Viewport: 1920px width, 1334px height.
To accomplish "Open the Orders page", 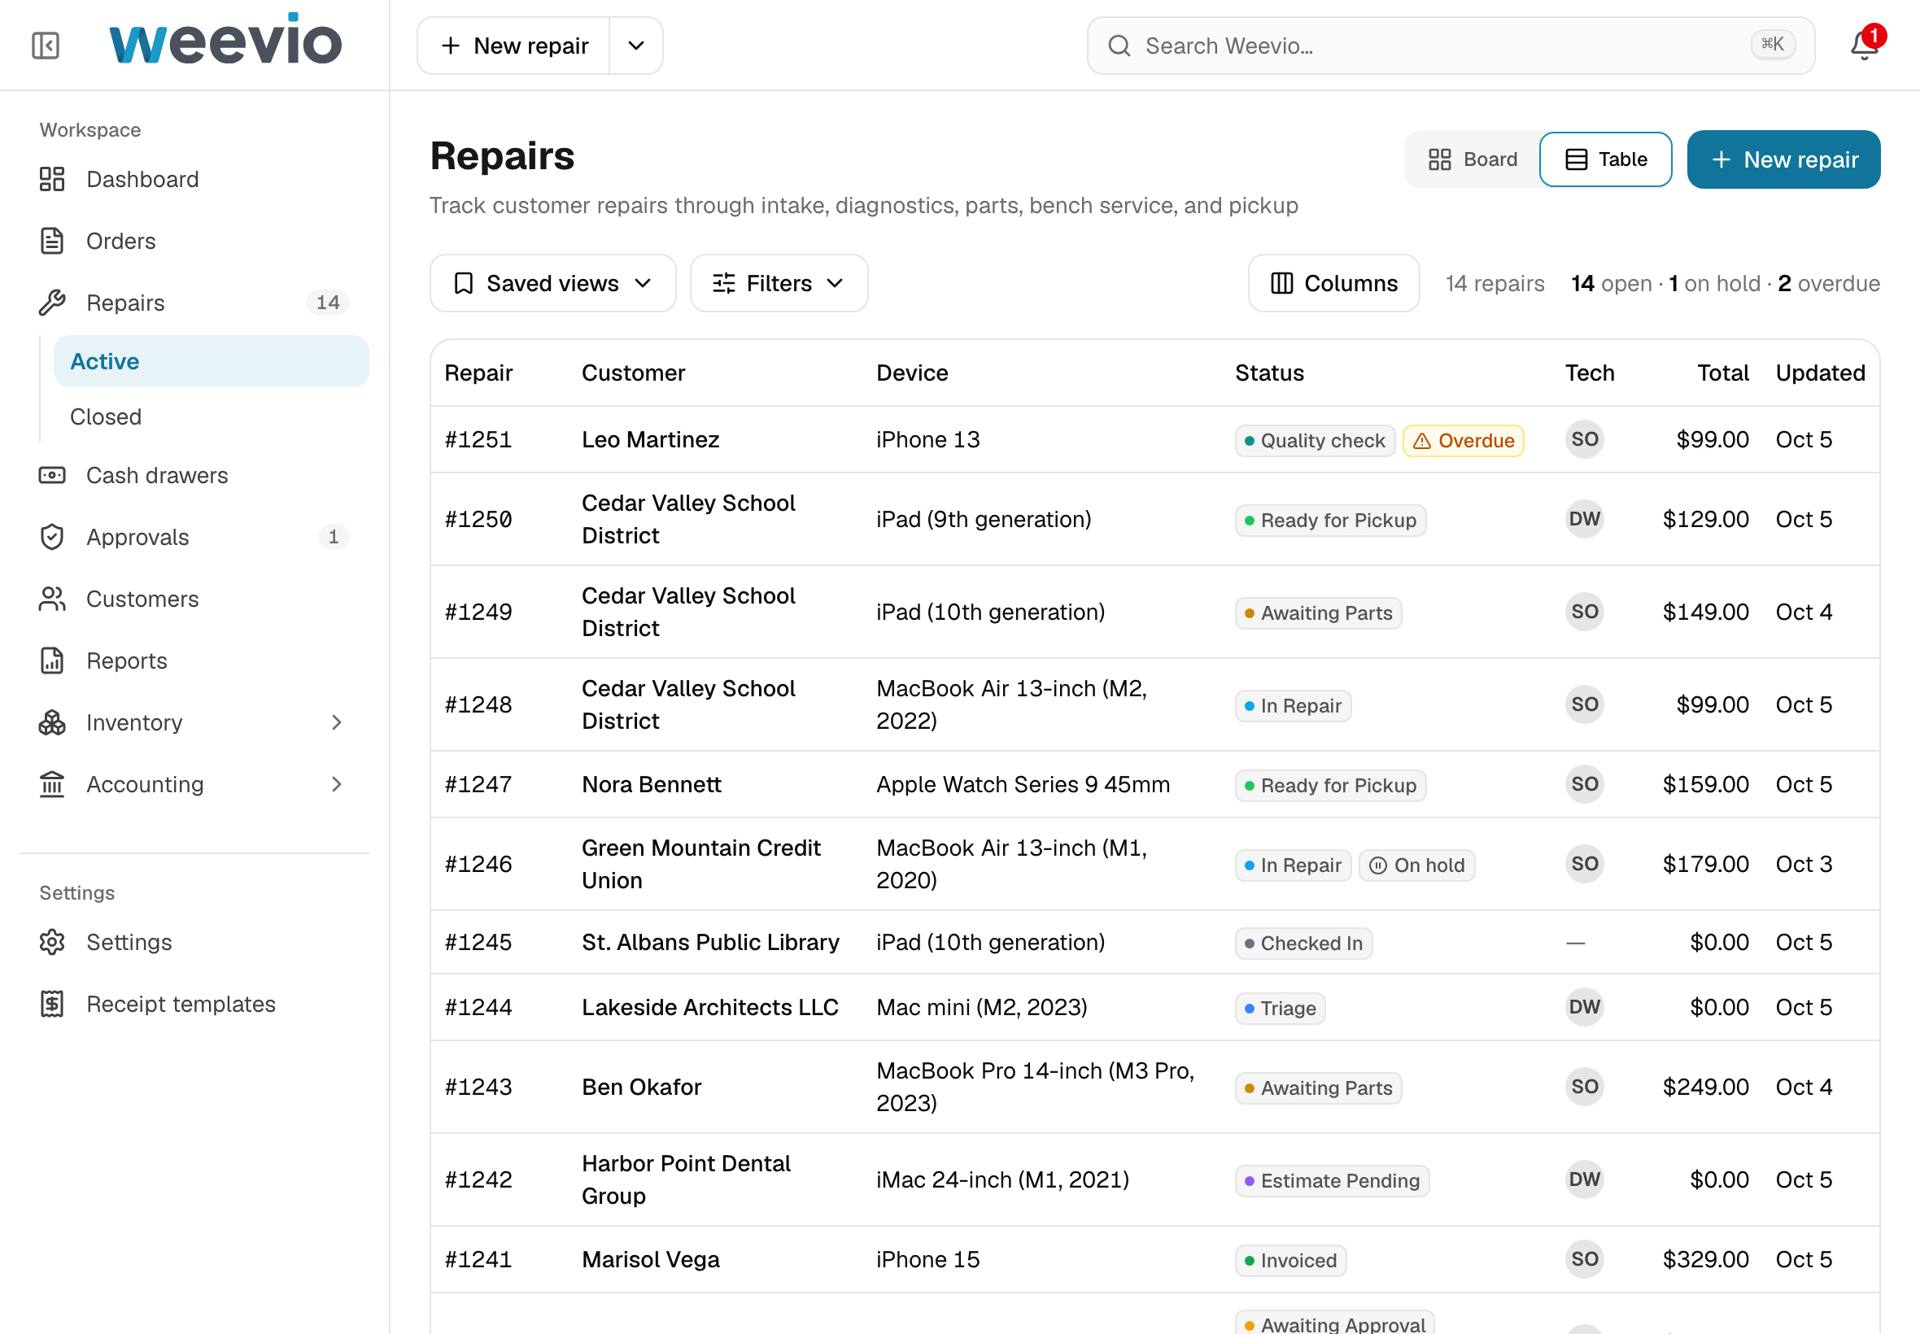I will point(194,241).
